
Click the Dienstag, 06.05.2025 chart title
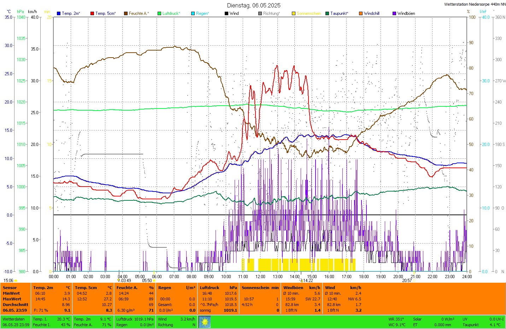pos(254,5)
